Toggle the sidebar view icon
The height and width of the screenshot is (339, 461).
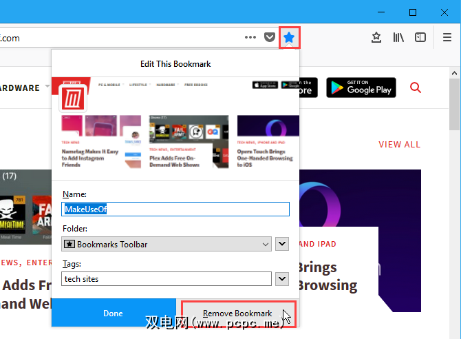[x=420, y=37]
